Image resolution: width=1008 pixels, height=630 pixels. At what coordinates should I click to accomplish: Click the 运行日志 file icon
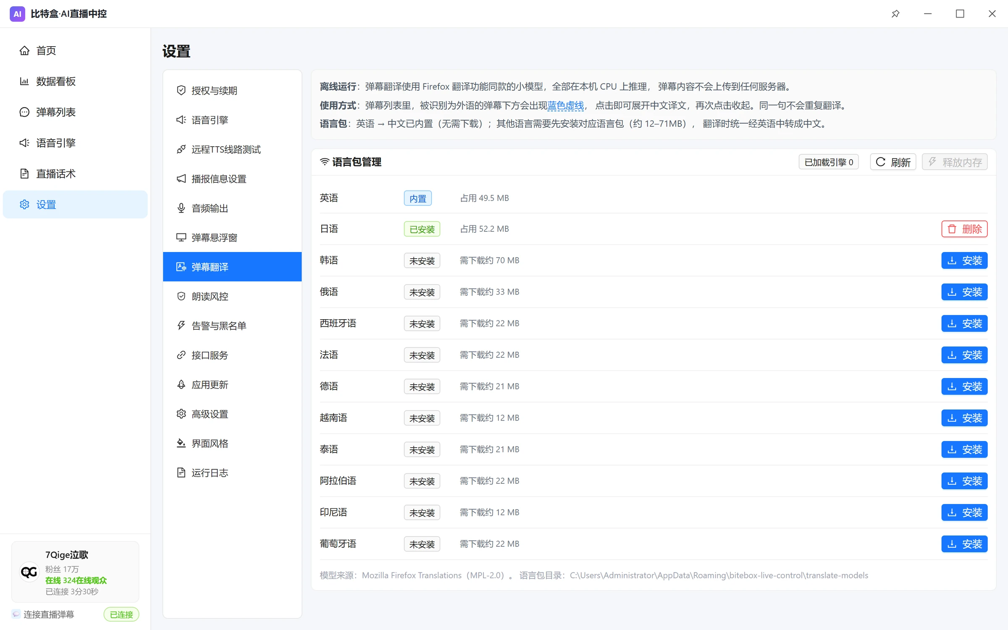tap(181, 473)
